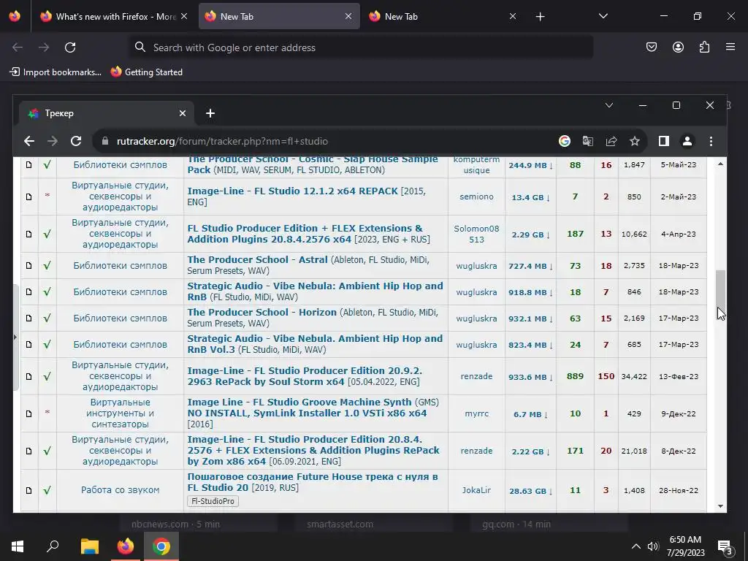The image size is (748, 561).
Task: Click green check on Soul Storm repack row
Action: pyautogui.click(x=47, y=376)
